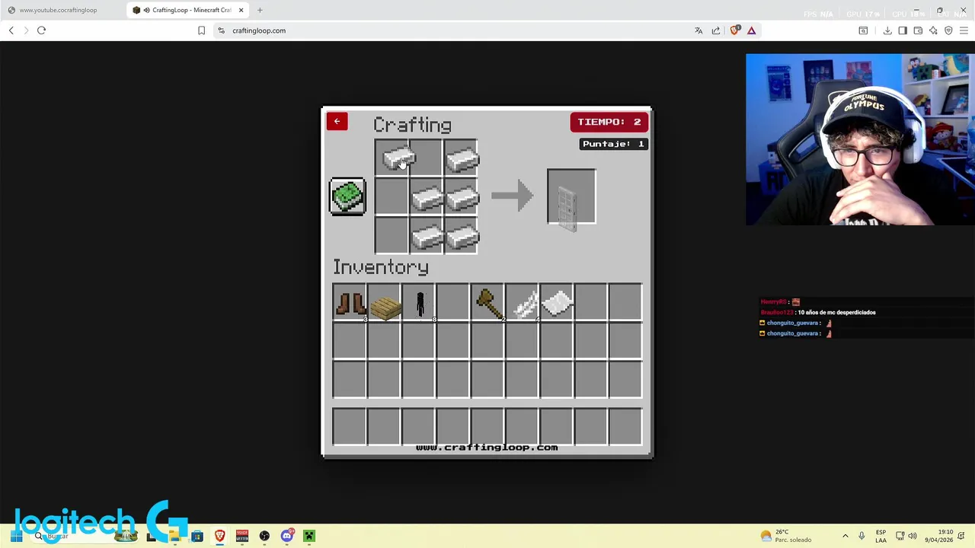Open Discord from taskbar
Screen dimensions: 975x548
click(x=287, y=536)
